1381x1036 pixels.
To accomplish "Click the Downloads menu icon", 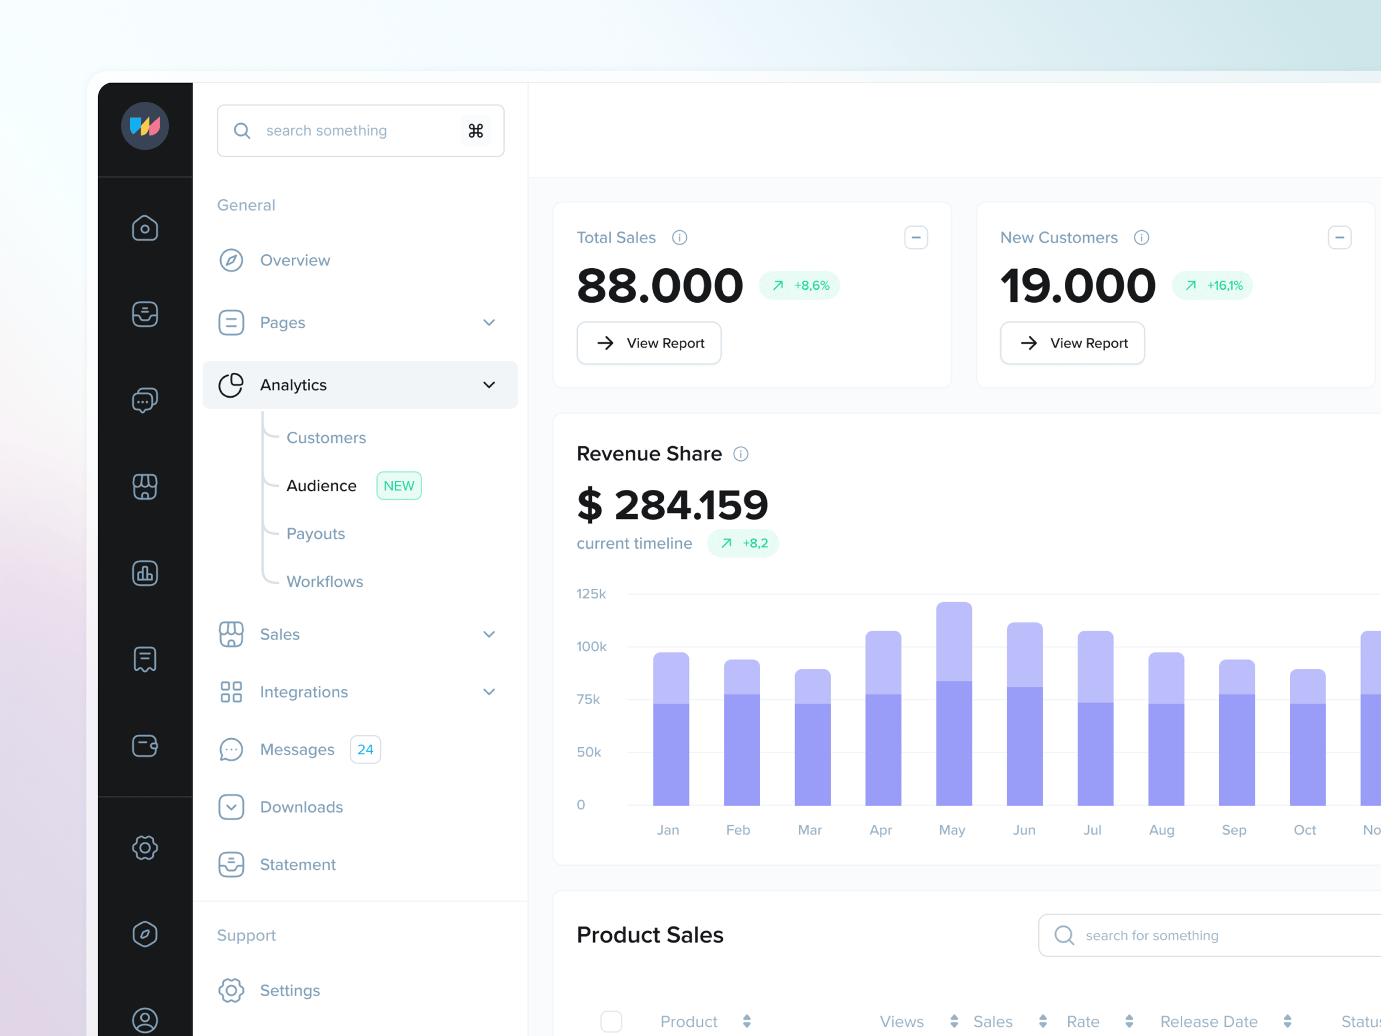I will click(231, 807).
